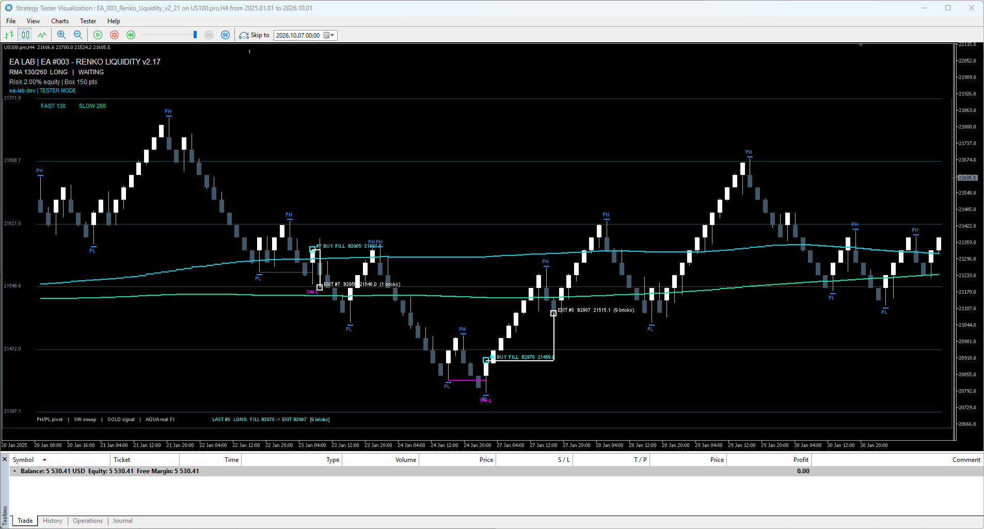Click the Skip to button
984x529 pixels.
click(x=255, y=35)
